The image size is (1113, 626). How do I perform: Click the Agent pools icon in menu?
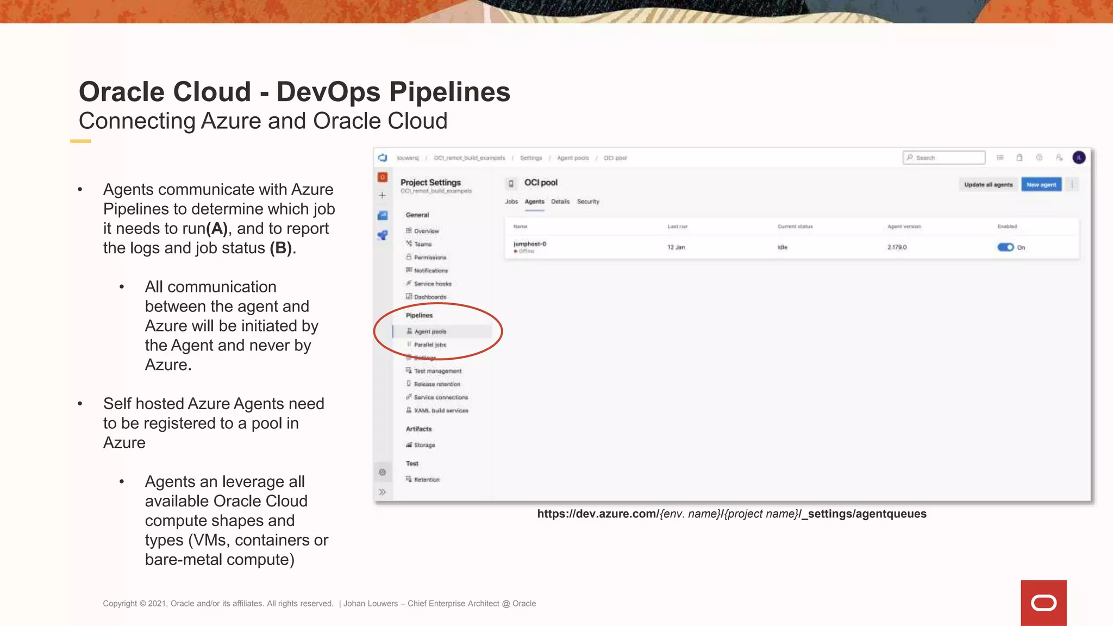coord(409,331)
